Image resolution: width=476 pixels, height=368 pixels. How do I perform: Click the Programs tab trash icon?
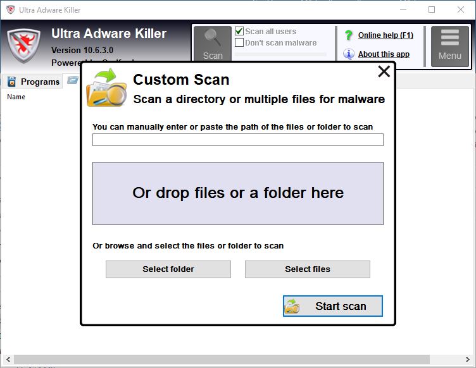11,82
